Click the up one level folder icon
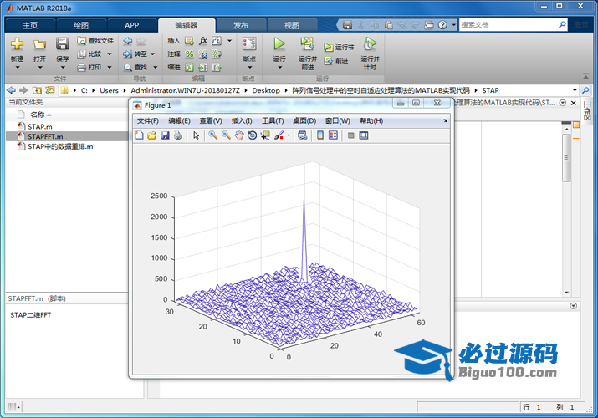 click(37, 90)
